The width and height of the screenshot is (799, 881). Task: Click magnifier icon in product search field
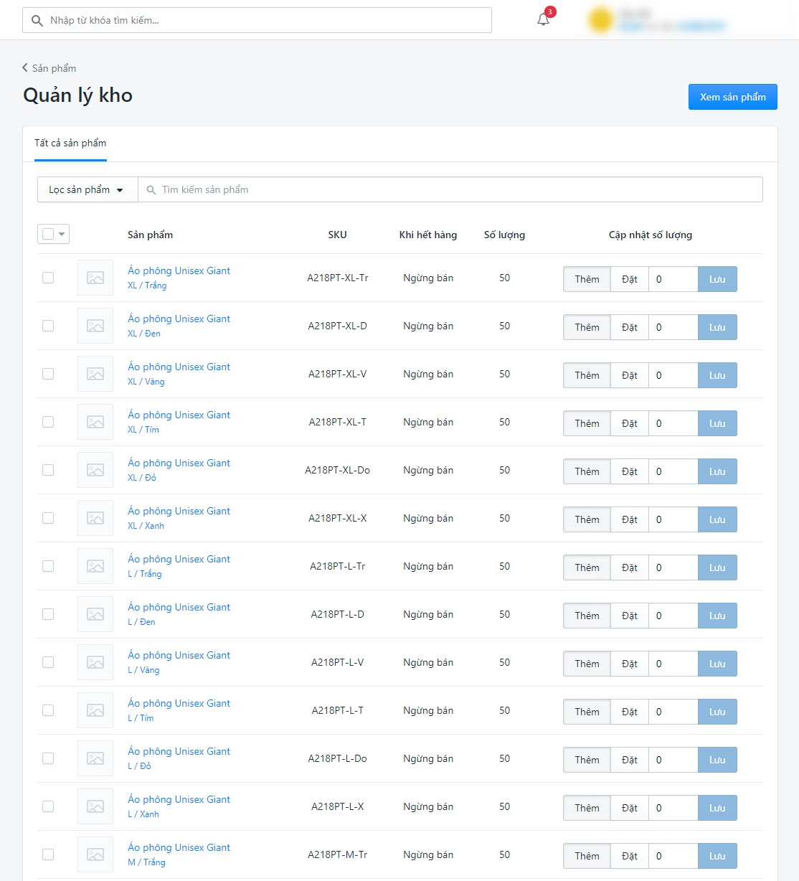pos(151,190)
